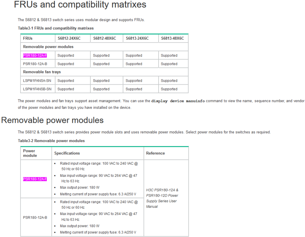Select the LSPM1FANSA-SN fan tray cell
Image resolution: width=305 pixels, height=237 pixels.
click(x=37, y=81)
